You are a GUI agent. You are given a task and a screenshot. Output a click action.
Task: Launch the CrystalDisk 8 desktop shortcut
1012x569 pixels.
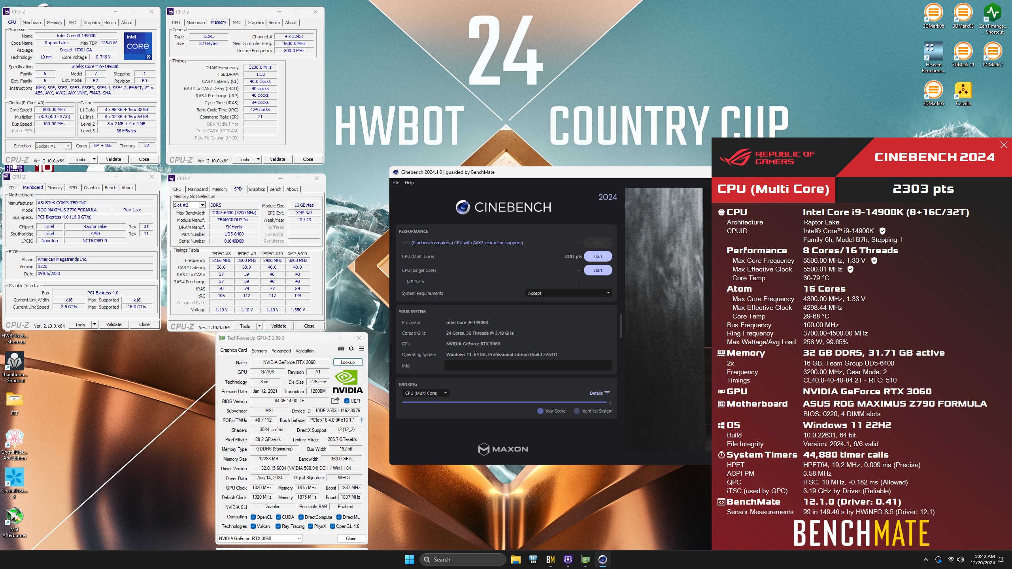(15, 484)
